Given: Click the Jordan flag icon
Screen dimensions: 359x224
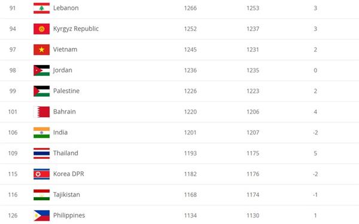Looking at the screenshot, I should [41, 70].
